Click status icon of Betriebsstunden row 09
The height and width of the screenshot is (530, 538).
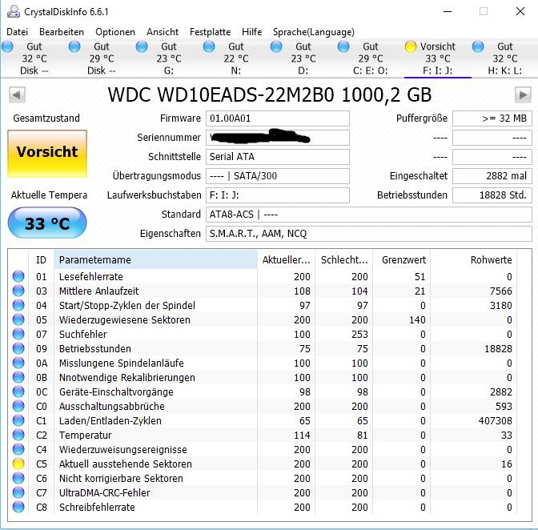click(18, 348)
